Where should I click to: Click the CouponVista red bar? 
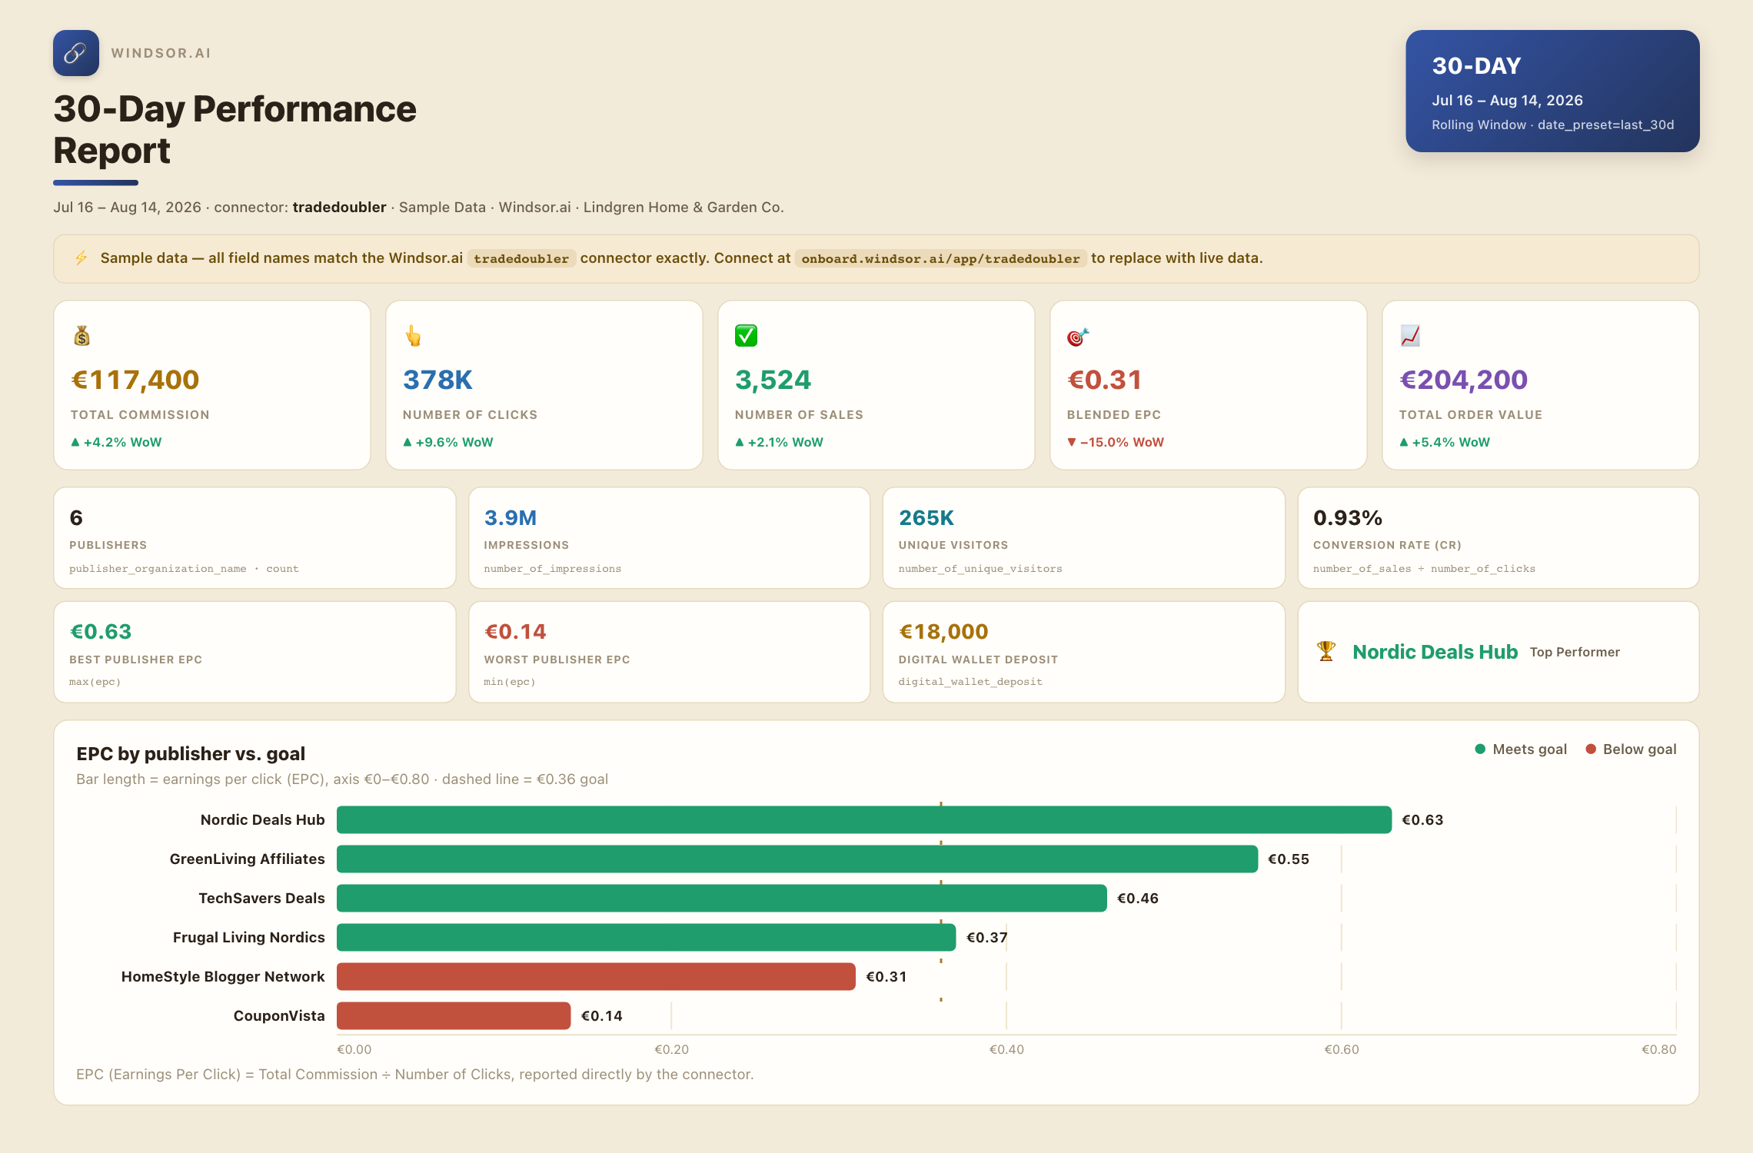[x=454, y=1015]
